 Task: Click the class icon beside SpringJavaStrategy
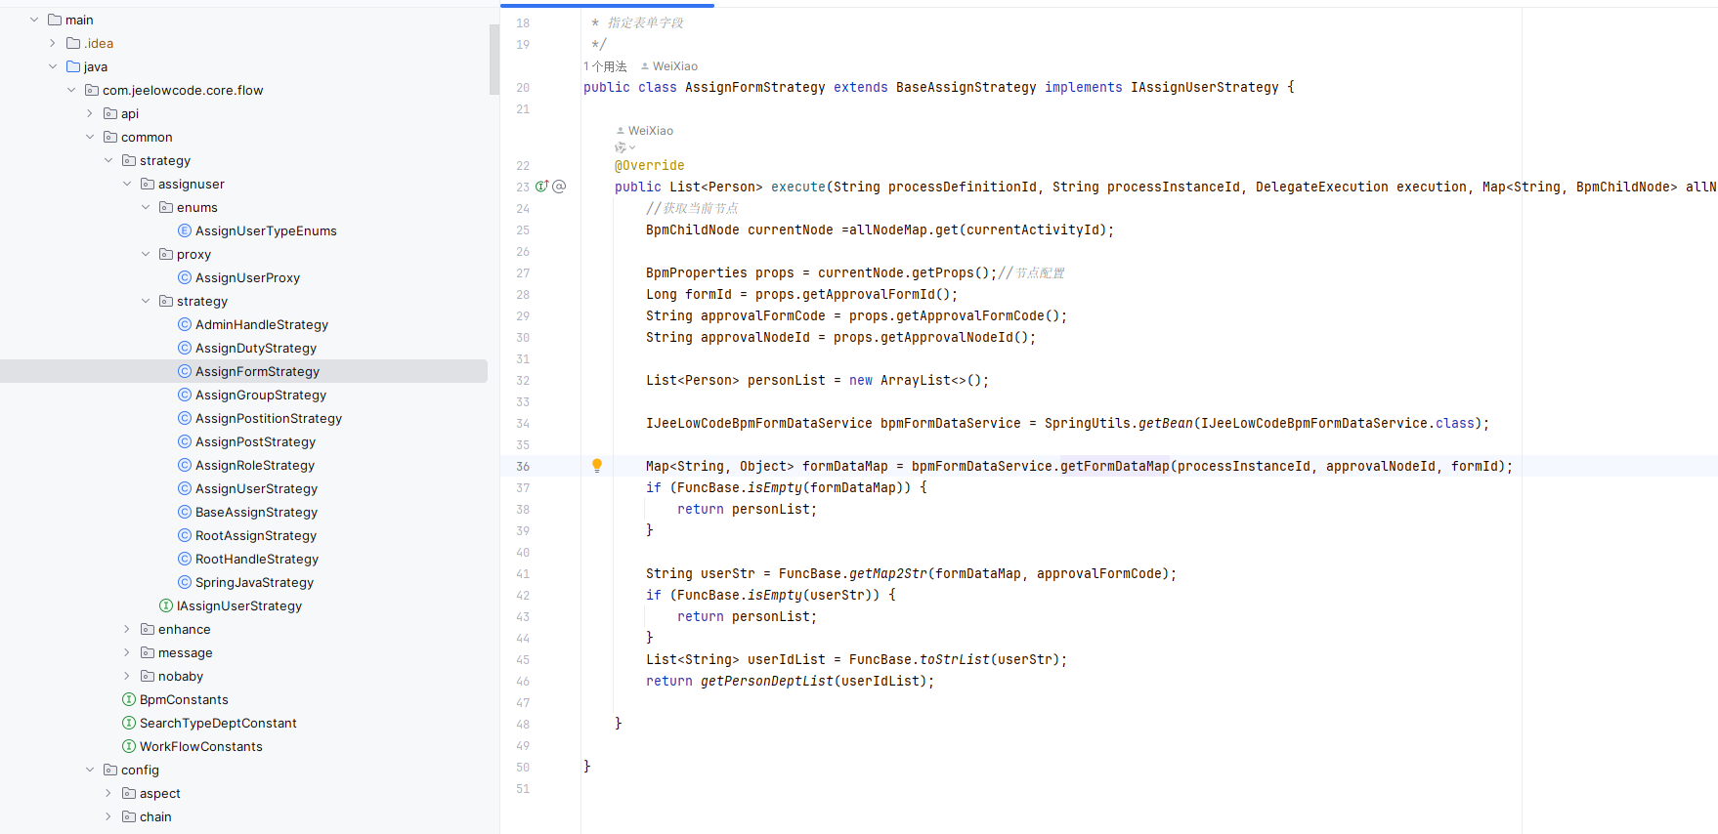pyautogui.click(x=185, y=583)
